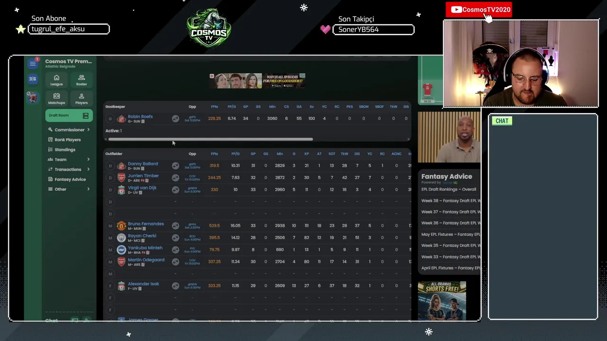Open April EPL Fixtures fantasy article

[451, 268]
